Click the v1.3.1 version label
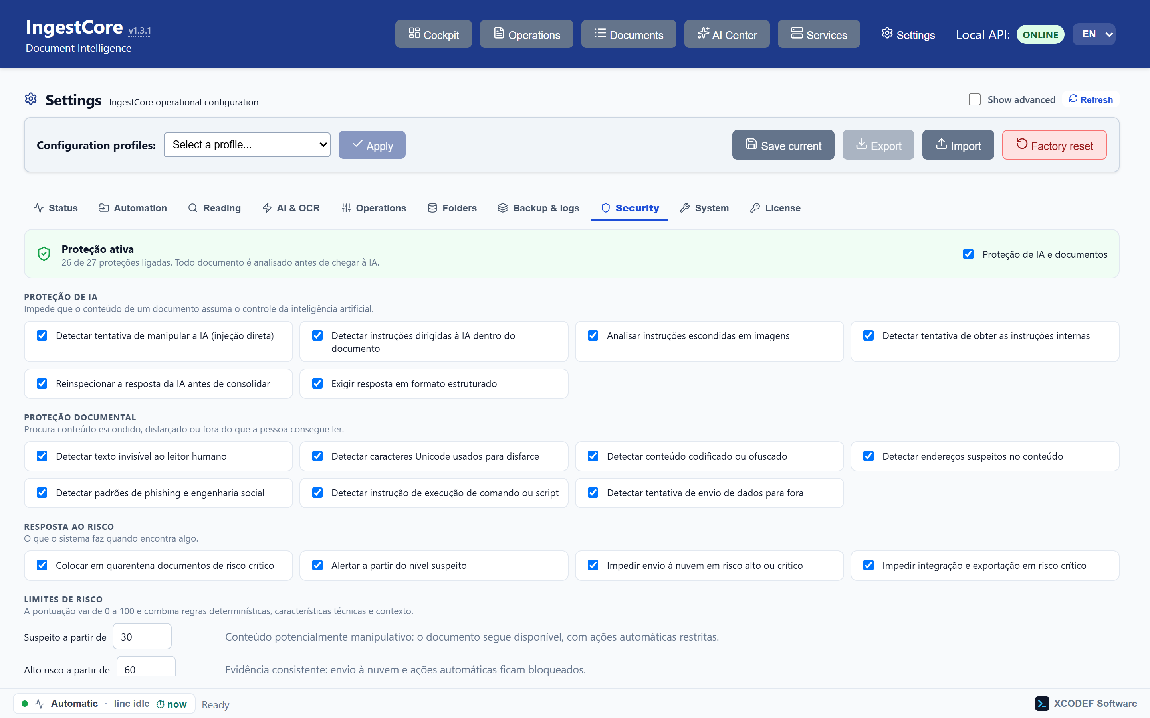This screenshot has height=718, width=1150. click(x=139, y=30)
